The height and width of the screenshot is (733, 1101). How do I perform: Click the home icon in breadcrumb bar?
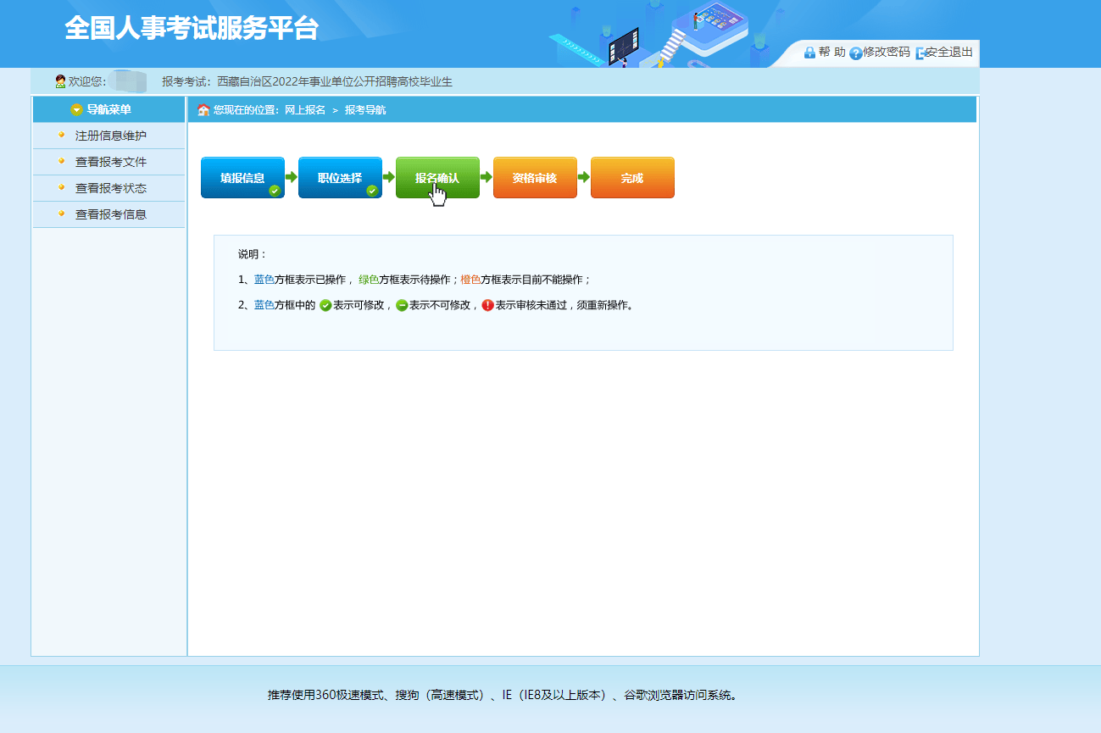pos(203,110)
